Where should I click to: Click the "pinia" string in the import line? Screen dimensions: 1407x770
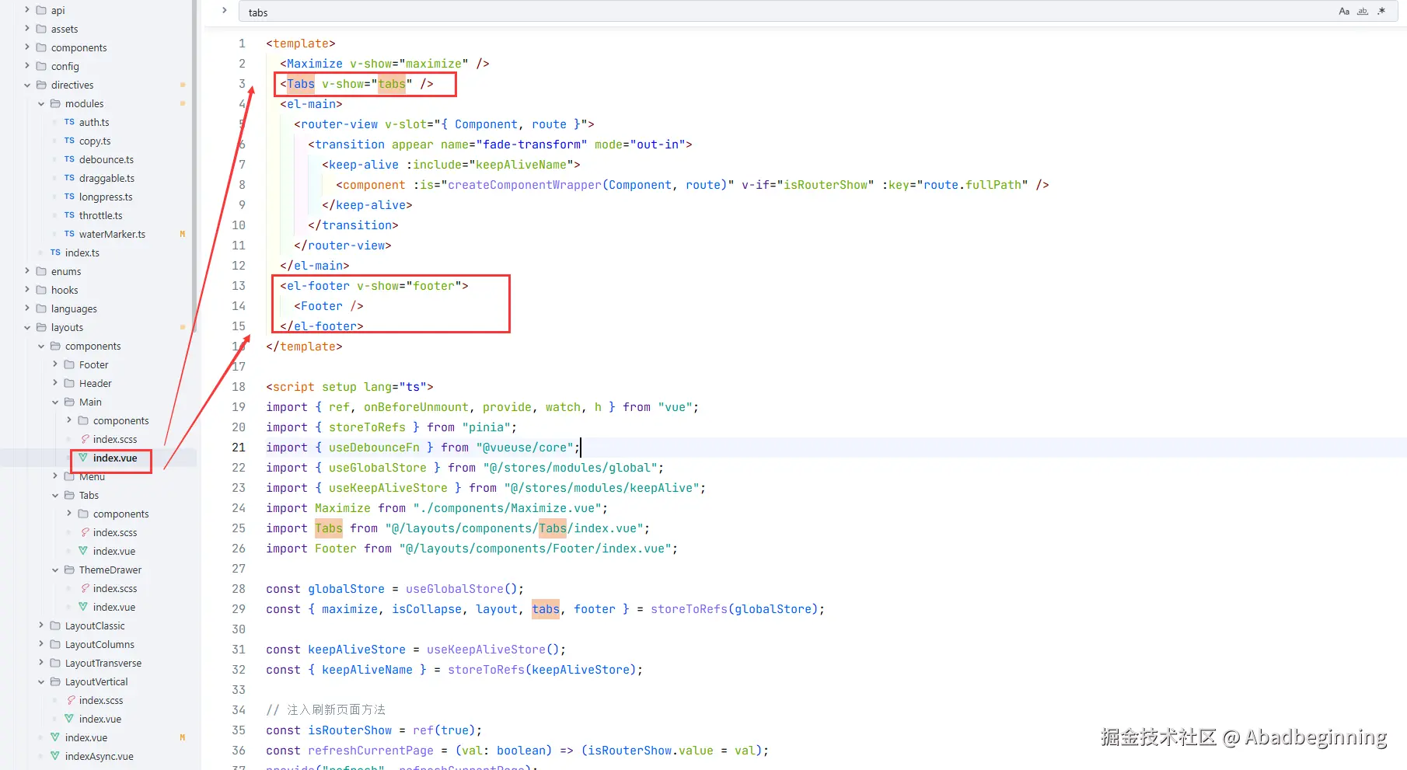pos(487,427)
